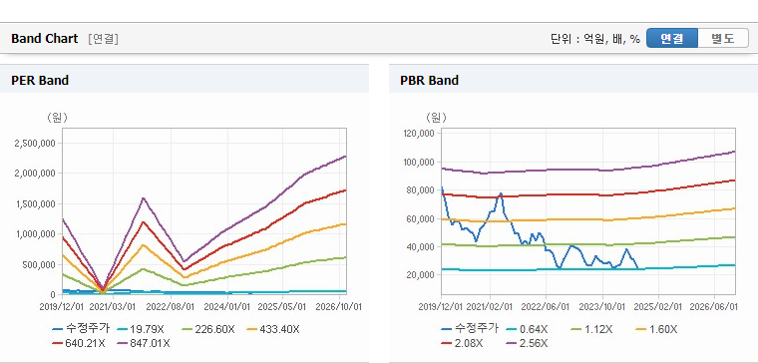Click the PBR Band panel title

[429, 80]
